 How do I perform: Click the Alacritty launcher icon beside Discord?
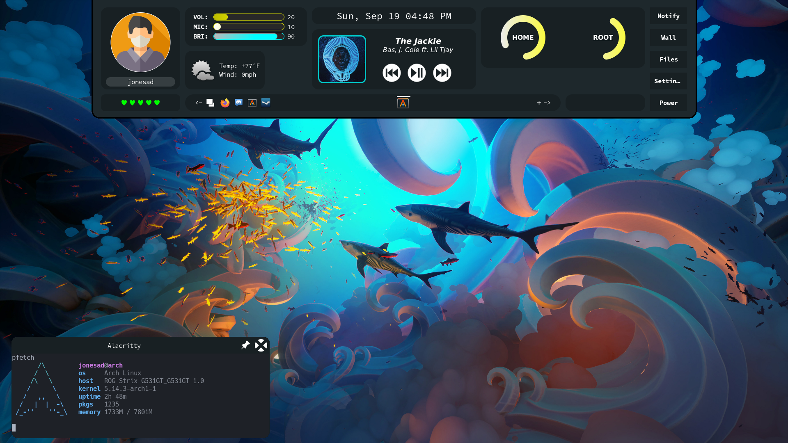[252, 103]
